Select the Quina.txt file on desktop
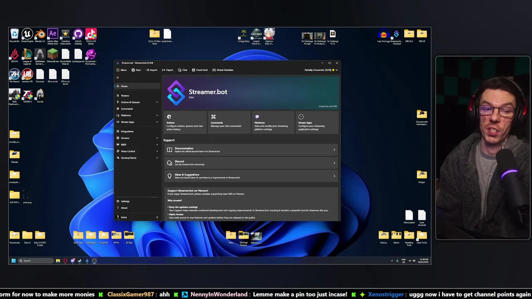 click(x=40, y=76)
